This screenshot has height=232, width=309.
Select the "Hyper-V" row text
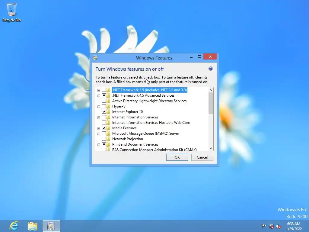tap(119, 106)
